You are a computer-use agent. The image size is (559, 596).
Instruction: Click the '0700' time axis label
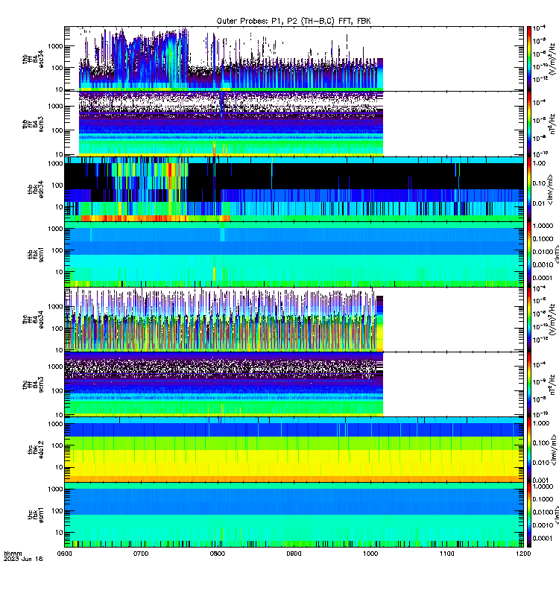click(141, 554)
